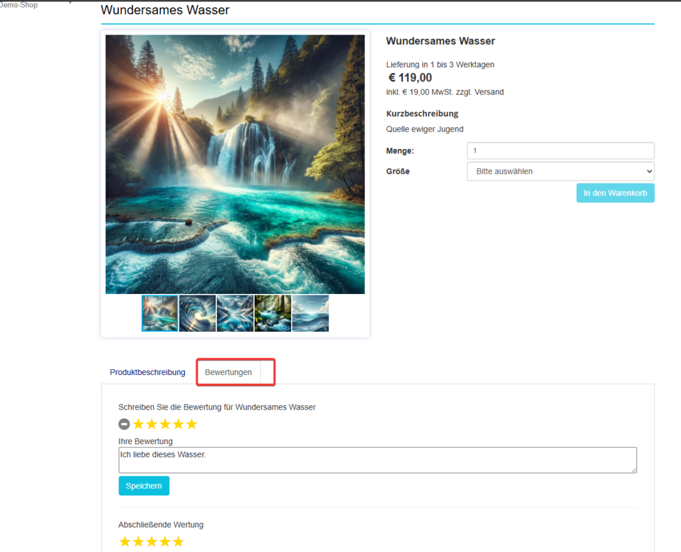The height and width of the screenshot is (552, 681).
Task: Click the fourth star in the review rating
Action: pyautogui.click(x=178, y=424)
